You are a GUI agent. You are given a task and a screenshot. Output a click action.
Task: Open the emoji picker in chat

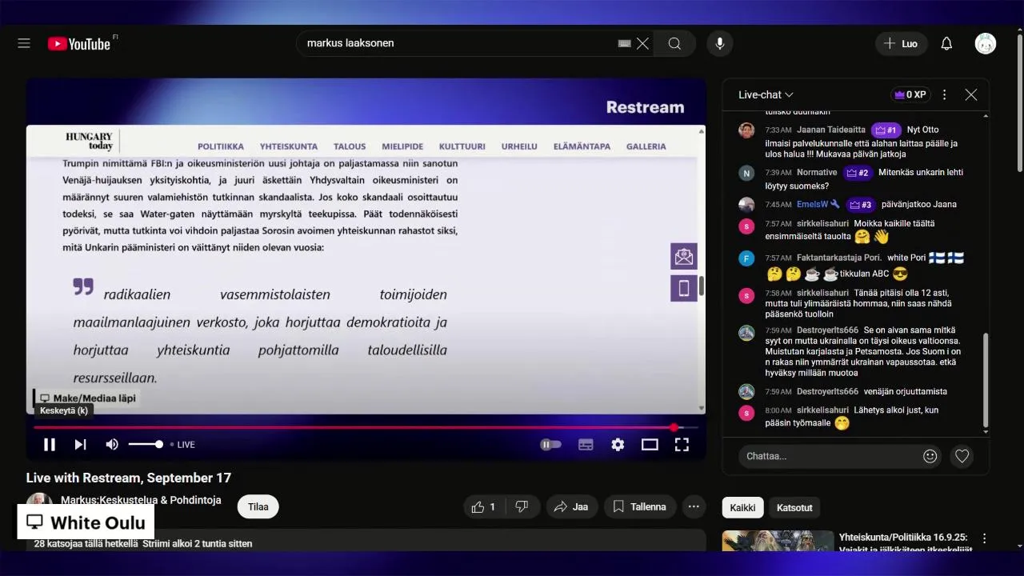click(930, 456)
